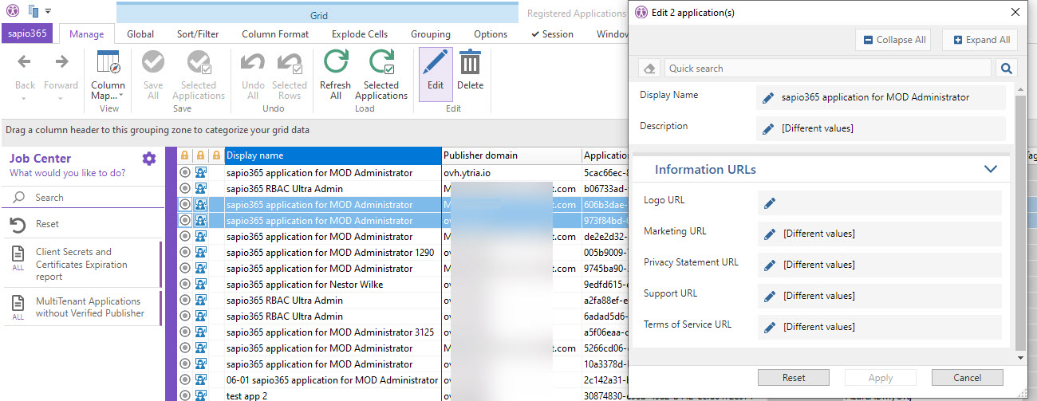Click the Description Different values field
1037x401 pixels.
click(x=881, y=128)
